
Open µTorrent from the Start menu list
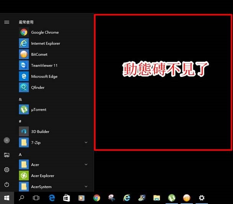tap(54, 109)
